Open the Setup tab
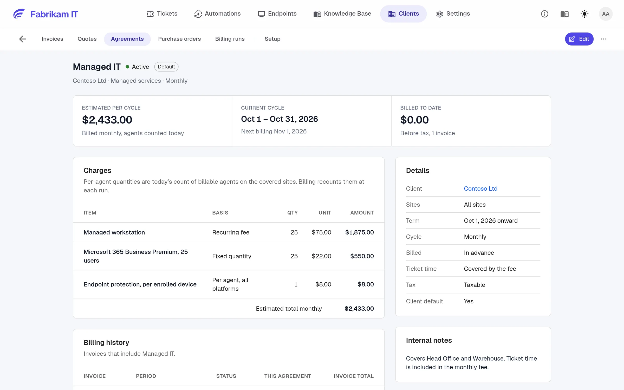This screenshot has height=390, width=624. (272, 39)
